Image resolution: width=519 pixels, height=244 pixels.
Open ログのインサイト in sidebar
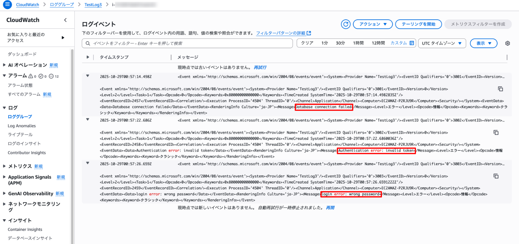24,144
